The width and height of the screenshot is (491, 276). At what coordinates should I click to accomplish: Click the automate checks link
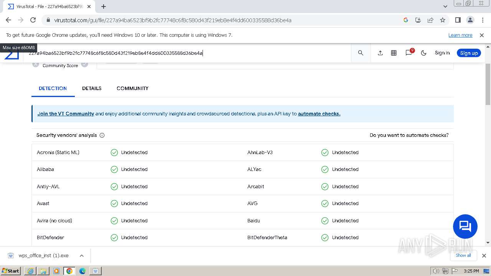click(x=319, y=114)
